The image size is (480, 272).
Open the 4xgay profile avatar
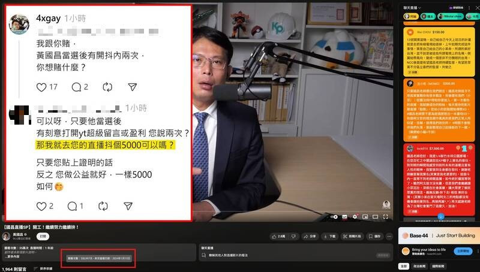pos(19,24)
